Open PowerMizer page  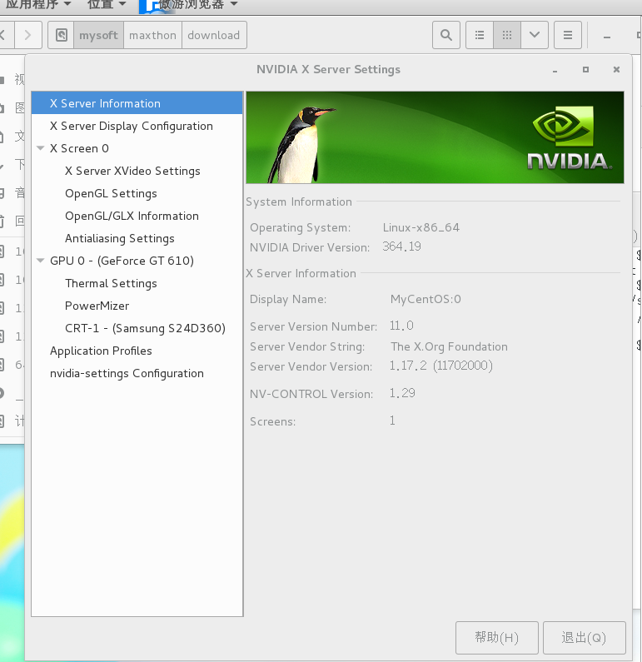click(x=97, y=306)
